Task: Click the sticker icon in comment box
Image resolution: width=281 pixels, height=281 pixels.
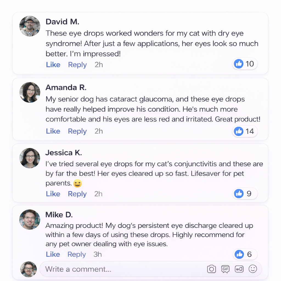Action: coord(239,269)
